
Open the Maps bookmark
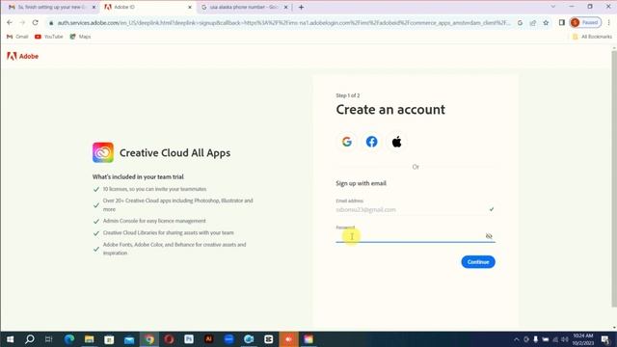pos(80,37)
